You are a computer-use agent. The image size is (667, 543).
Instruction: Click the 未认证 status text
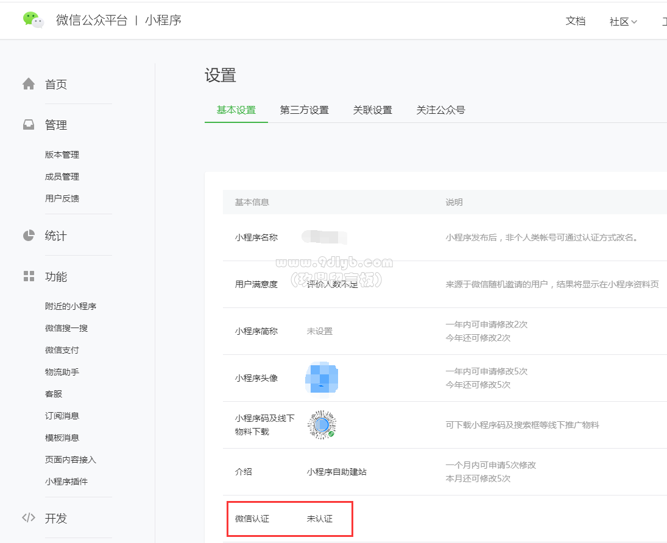(320, 519)
